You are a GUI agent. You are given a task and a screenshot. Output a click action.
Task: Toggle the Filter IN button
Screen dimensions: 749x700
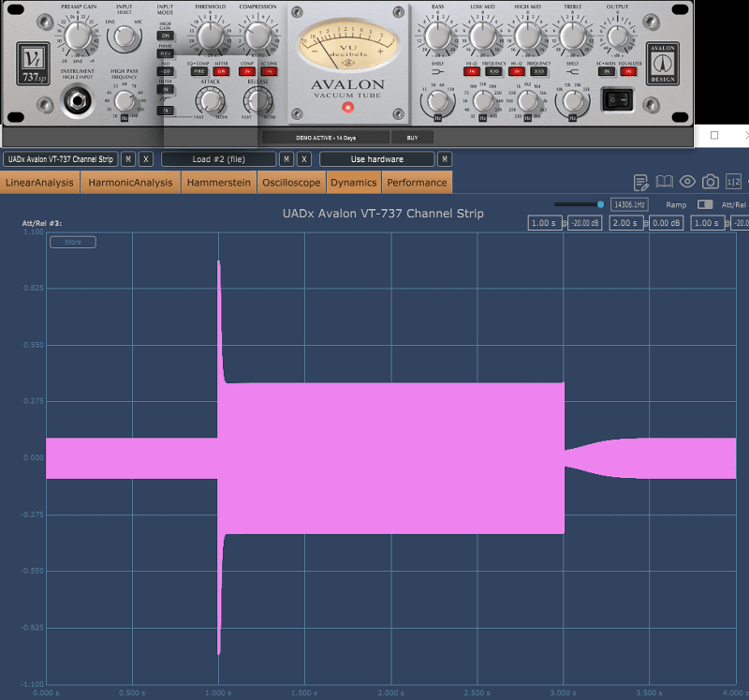166,89
